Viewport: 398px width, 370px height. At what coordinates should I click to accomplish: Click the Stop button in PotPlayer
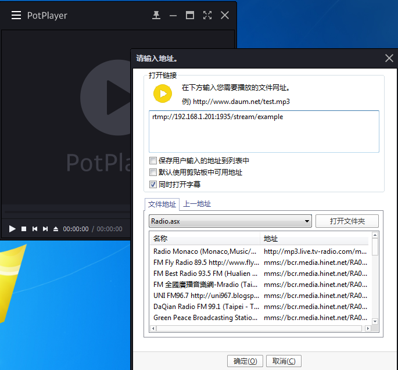pos(24,229)
